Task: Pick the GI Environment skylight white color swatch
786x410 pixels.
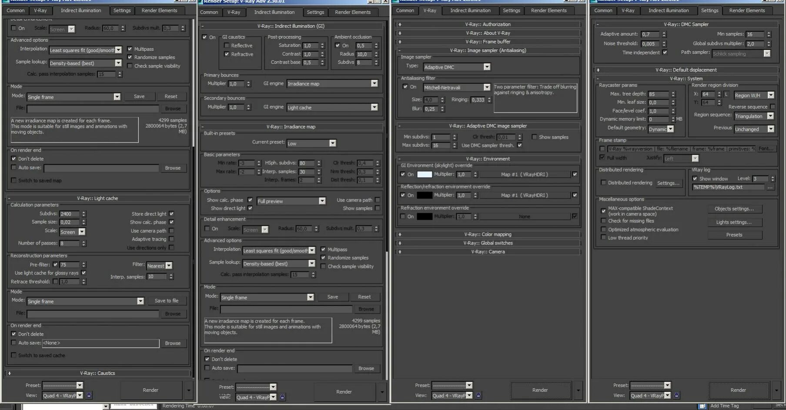Action: (425, 174)
